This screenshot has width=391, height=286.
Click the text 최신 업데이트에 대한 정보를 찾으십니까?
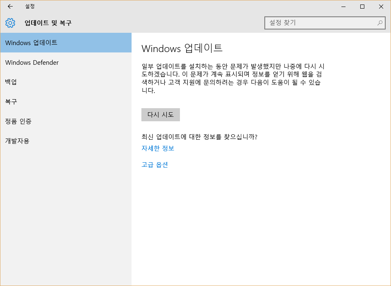200,136
